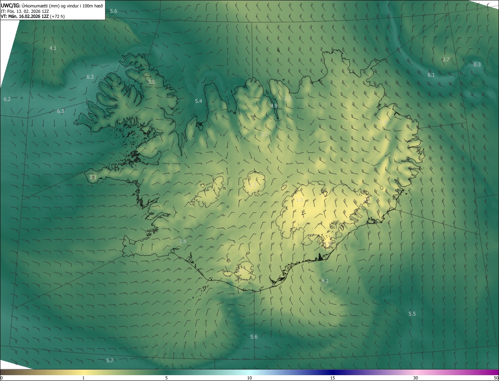This screenshot has width=499, height=381.
Task: Click the 1.3 value label on Hofsjökull glacier
Action: (253, 185)
